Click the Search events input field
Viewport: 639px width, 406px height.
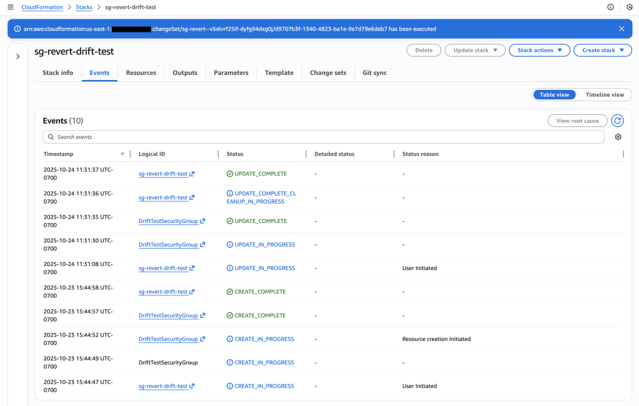[x=323, y=137]
